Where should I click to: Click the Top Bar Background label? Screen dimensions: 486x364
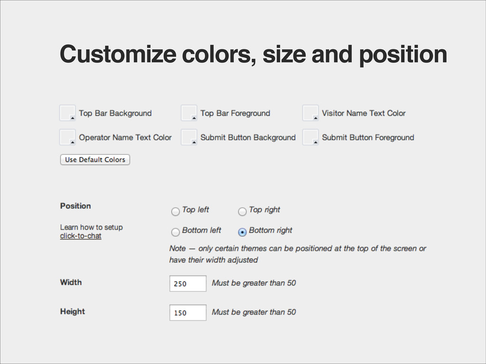coord(115,113)
